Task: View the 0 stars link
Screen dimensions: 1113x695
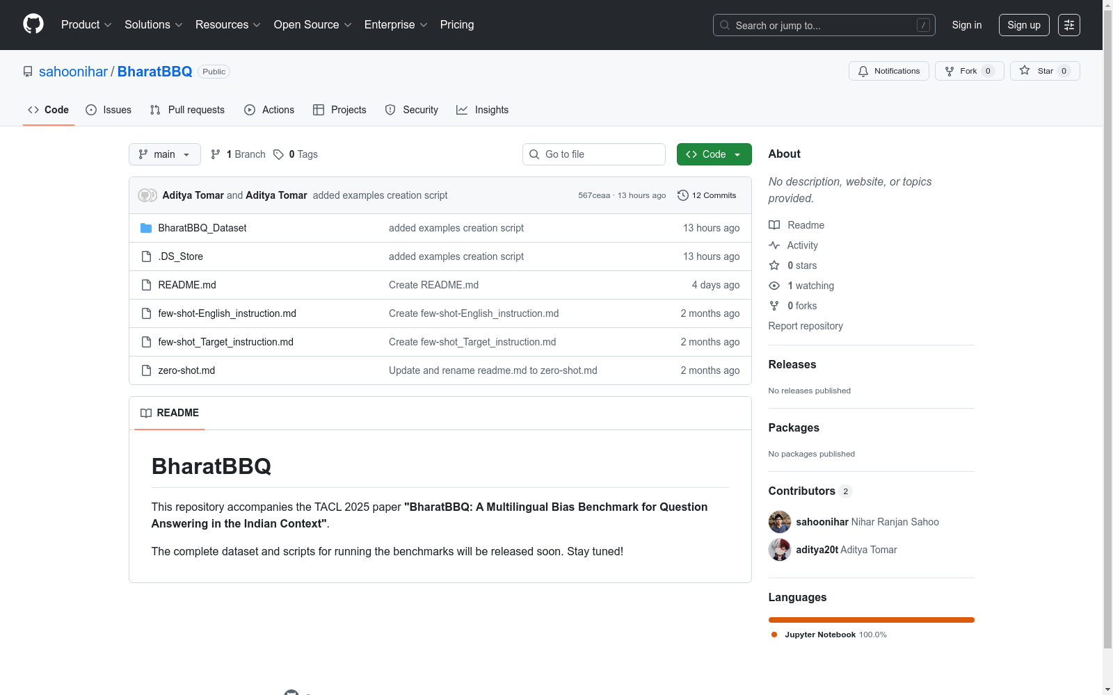Action: pyautogui.click(x=793, y=265)
